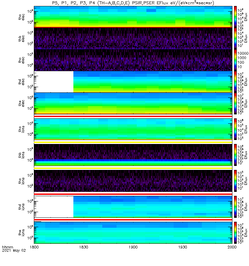Click the thd ions color bar
Image resolution: width=249 pixels, height=266 pixels.
(235, 206)
